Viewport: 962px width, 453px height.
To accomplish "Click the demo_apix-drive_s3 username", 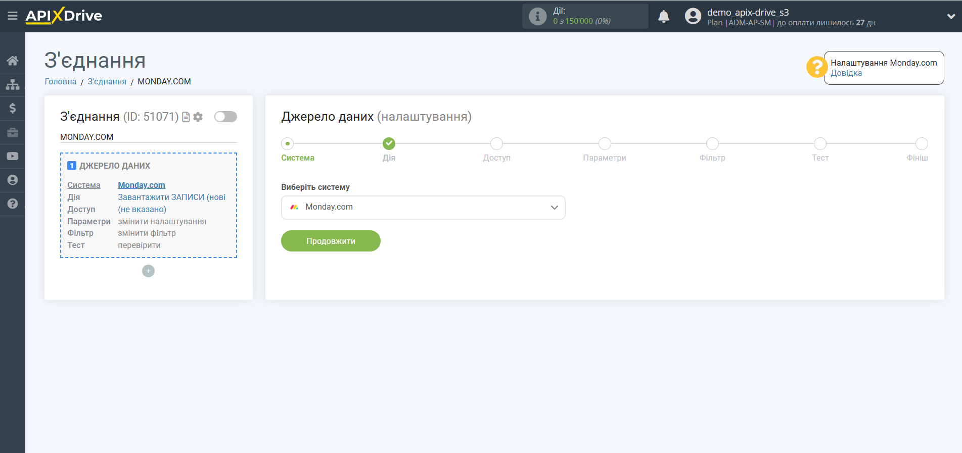I will (x=748, y=12).
